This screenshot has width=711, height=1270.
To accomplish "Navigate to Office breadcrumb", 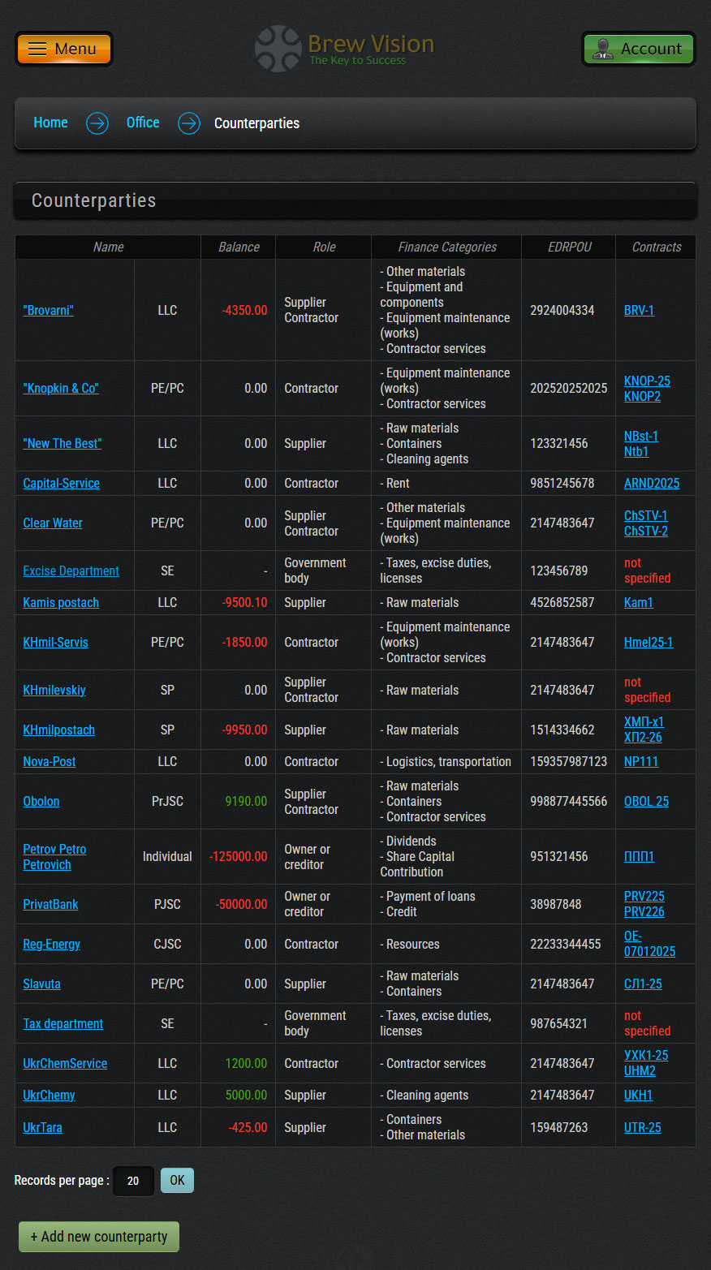I will pyautogui.click(x=143, y=123).
